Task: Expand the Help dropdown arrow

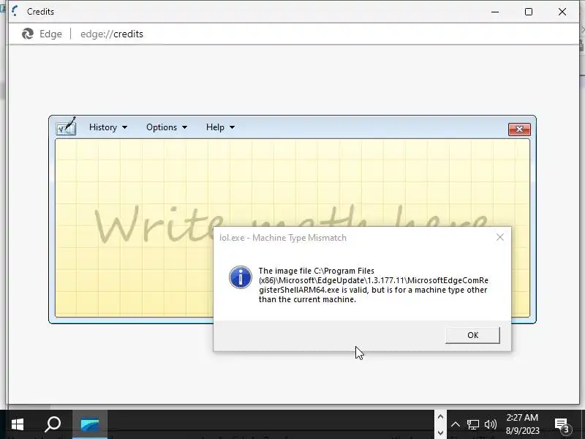Action: pyautogui.click(x=232, y=127)
